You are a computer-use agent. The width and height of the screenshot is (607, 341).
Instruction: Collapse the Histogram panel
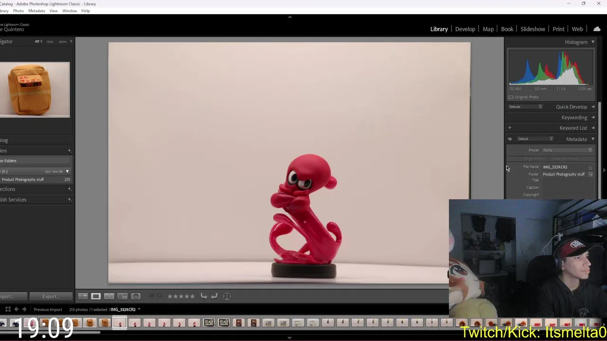(x=593, y=42)
